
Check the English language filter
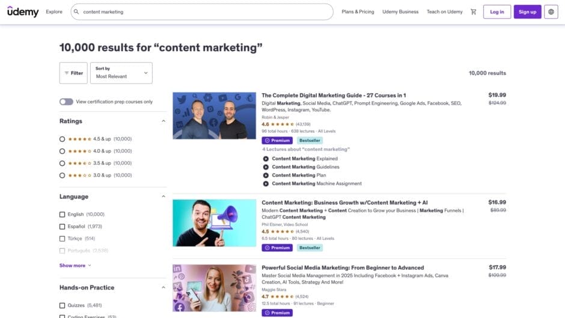(63, 214)
